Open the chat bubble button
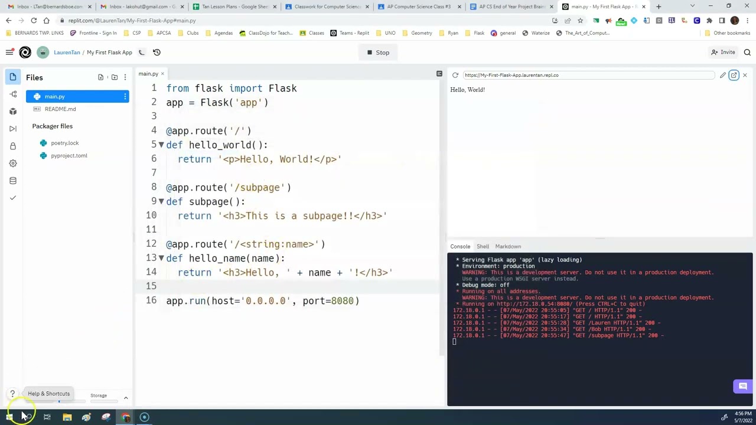The image size is (756, 425). [x=743, y=387]
